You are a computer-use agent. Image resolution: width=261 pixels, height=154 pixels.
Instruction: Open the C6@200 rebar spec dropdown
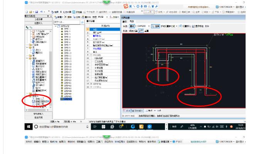coord(149,26)
